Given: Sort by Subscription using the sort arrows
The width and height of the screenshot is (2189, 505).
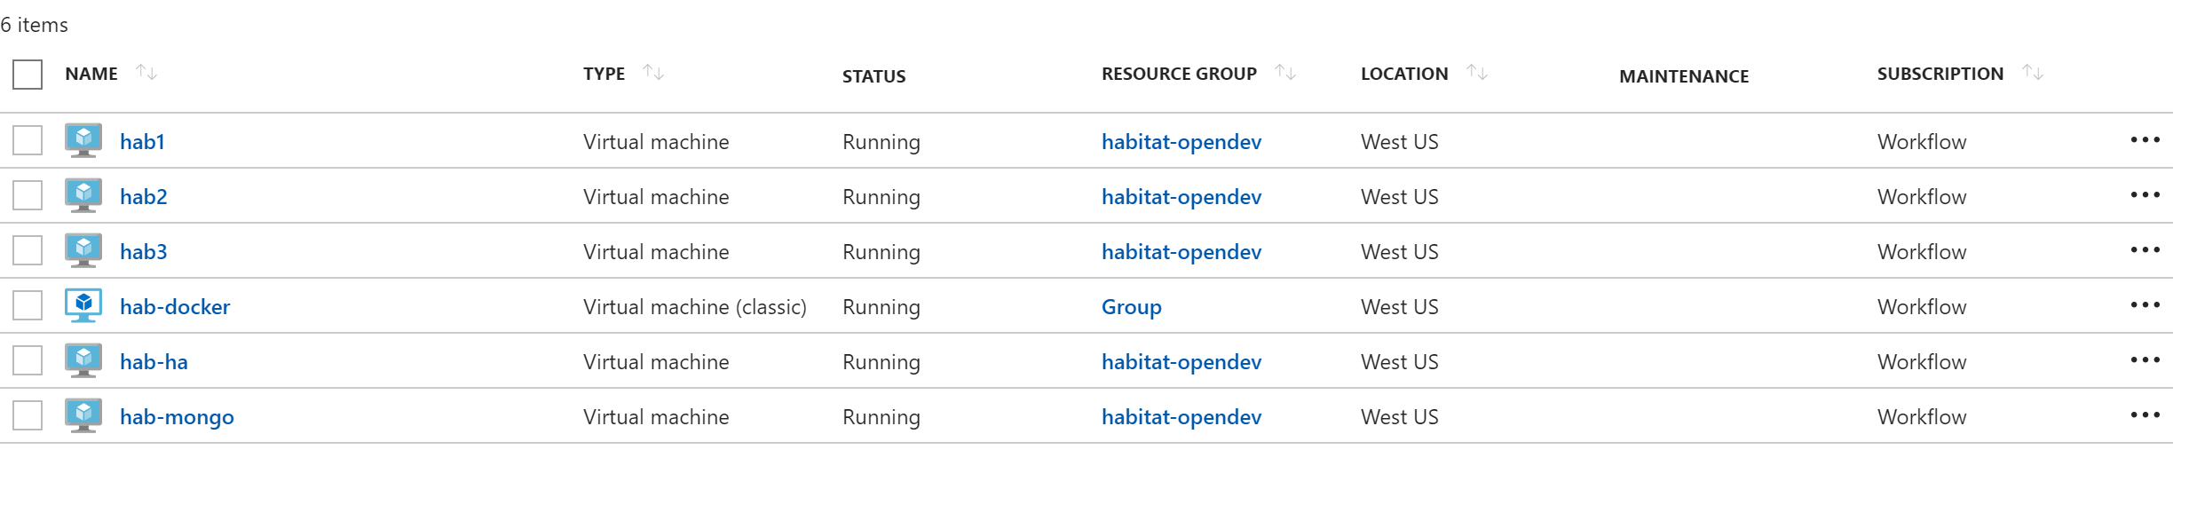Looking at the screenshot, I should [2033, 73].
